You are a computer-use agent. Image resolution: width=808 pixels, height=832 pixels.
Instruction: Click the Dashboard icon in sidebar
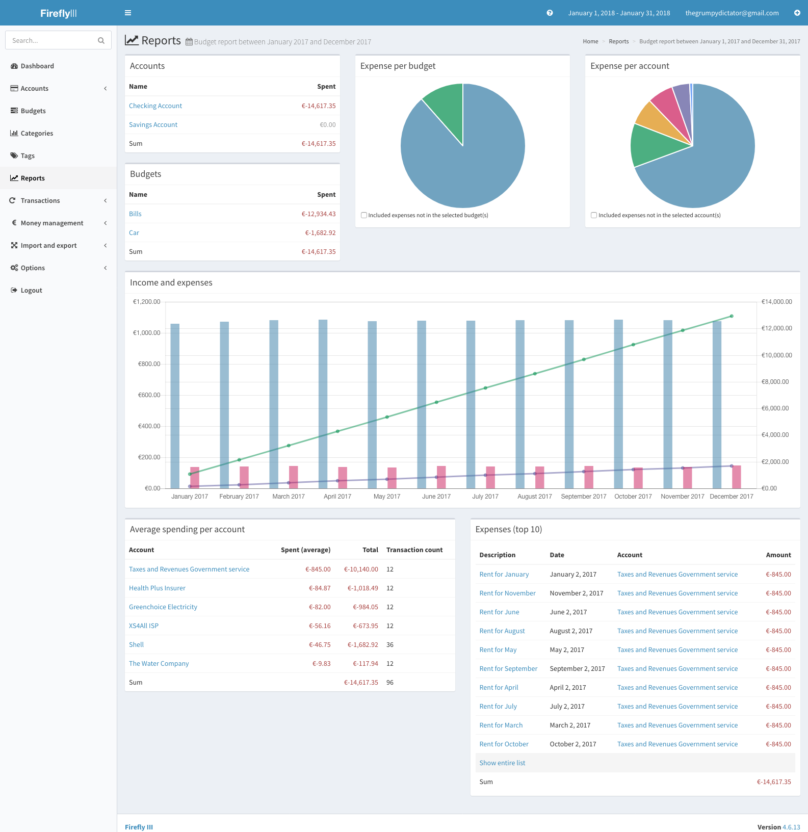click(14, 66)
